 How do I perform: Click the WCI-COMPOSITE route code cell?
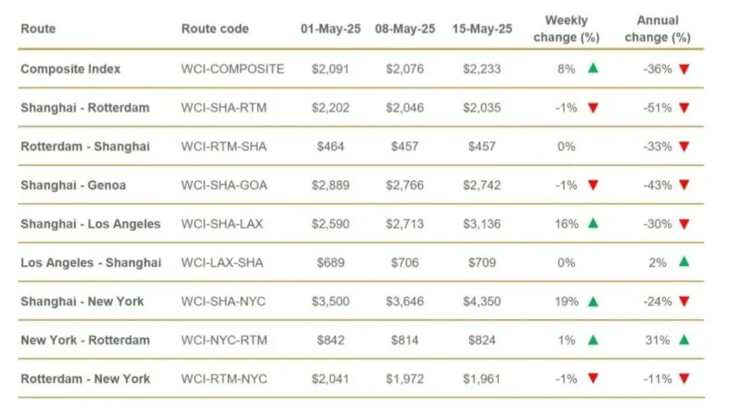point(233,69)
